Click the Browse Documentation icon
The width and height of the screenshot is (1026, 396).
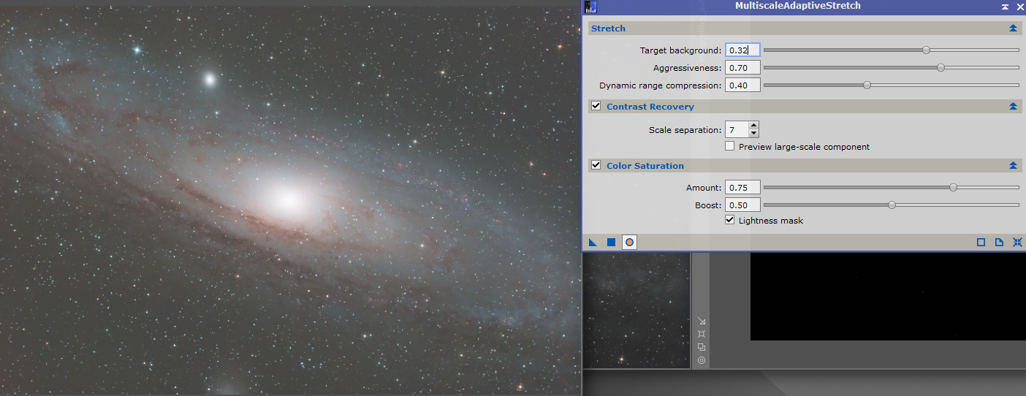(x=981, y=242)
